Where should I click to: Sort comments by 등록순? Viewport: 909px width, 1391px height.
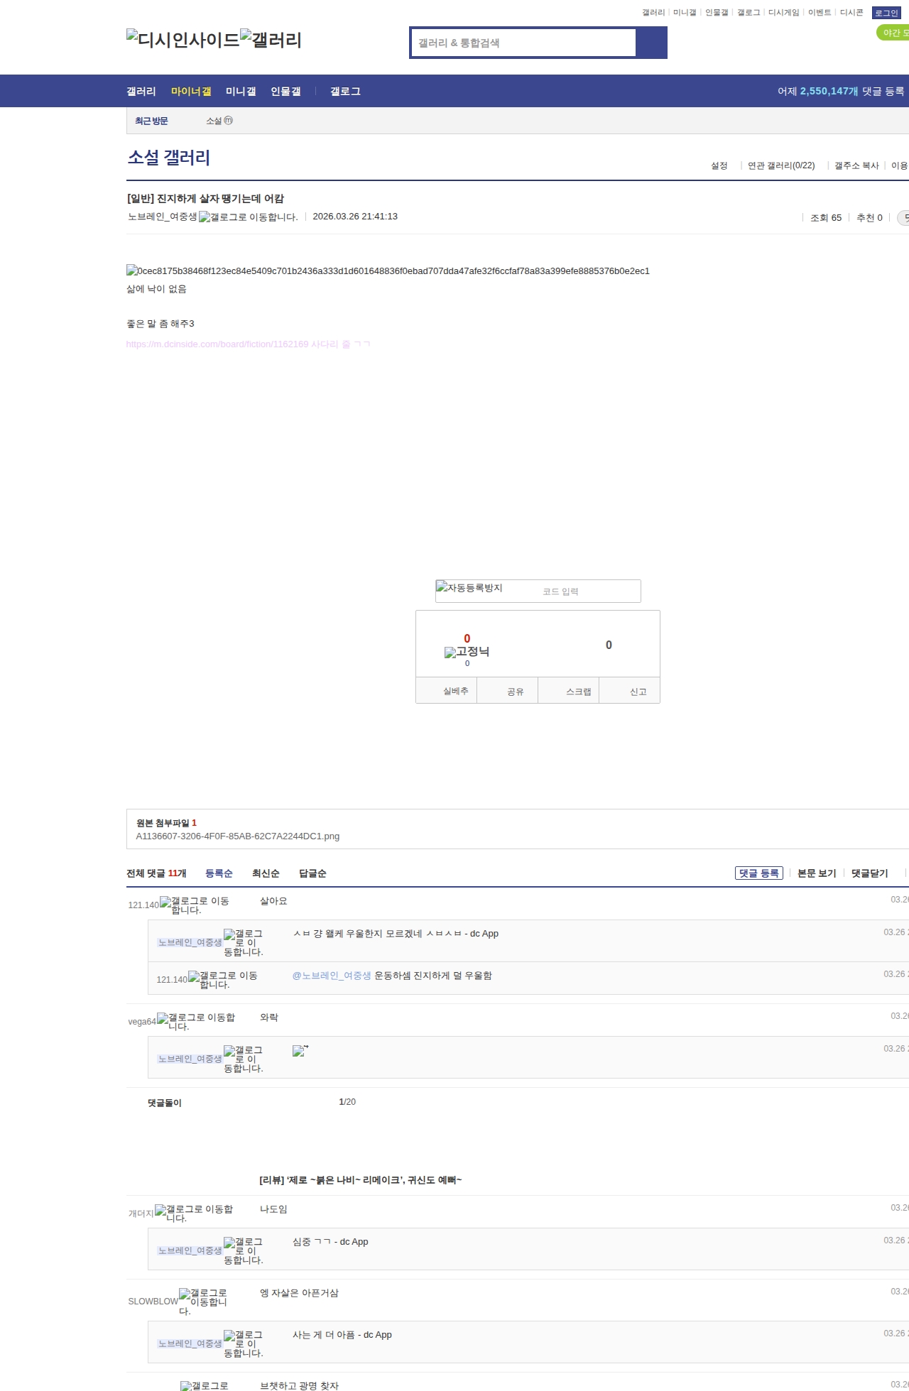(219, 873)
